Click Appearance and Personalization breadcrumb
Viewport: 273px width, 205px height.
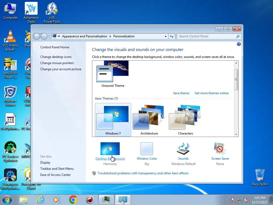click(85, 36)
